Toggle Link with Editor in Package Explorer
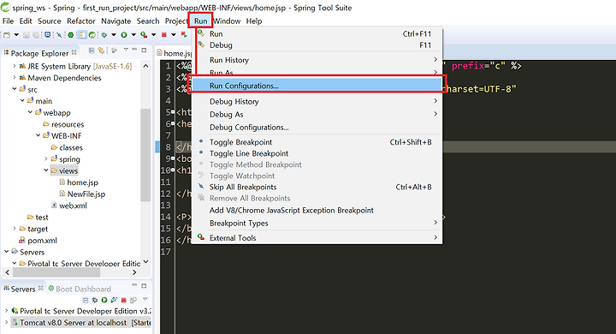 pyautogui.click(x=101, y=51)
